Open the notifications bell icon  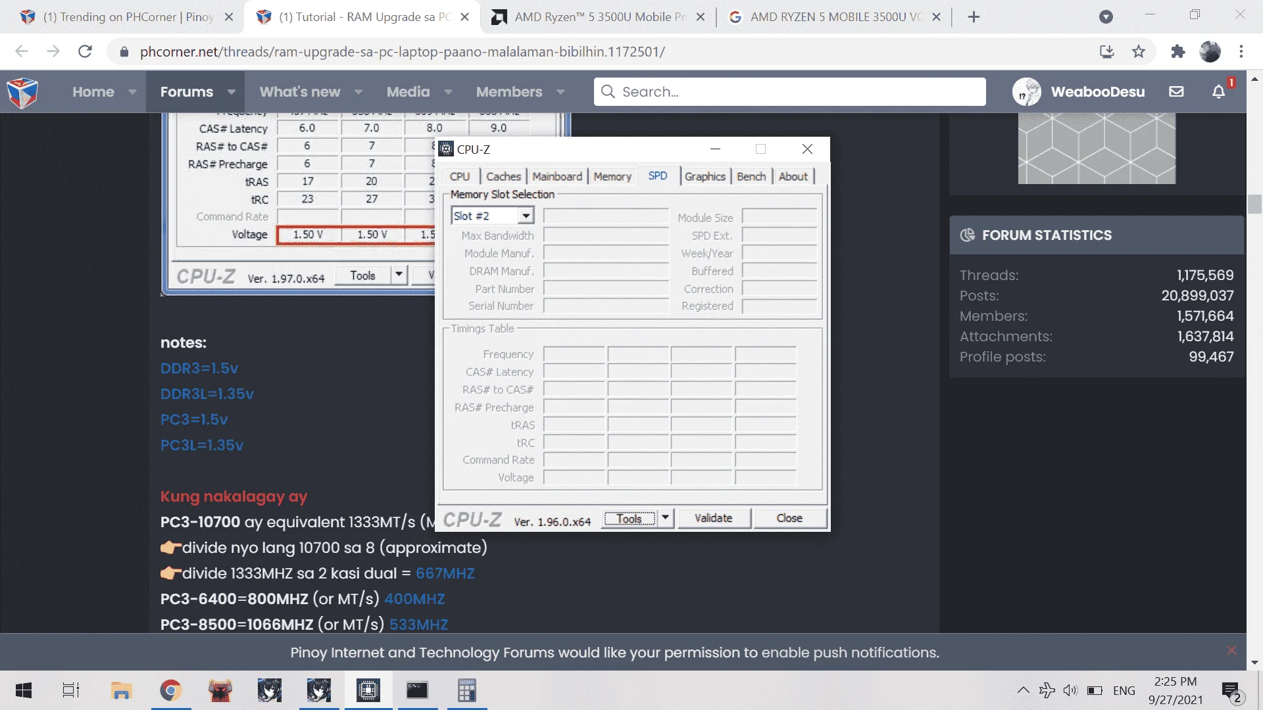[x=1218, y=92]
